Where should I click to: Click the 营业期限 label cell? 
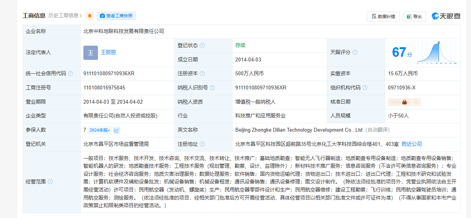51,102
